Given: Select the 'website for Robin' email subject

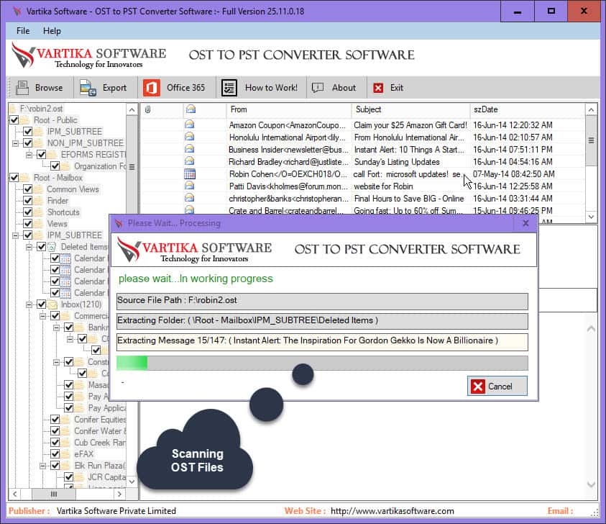Looking at the screenshot, I should pos(383,186).
